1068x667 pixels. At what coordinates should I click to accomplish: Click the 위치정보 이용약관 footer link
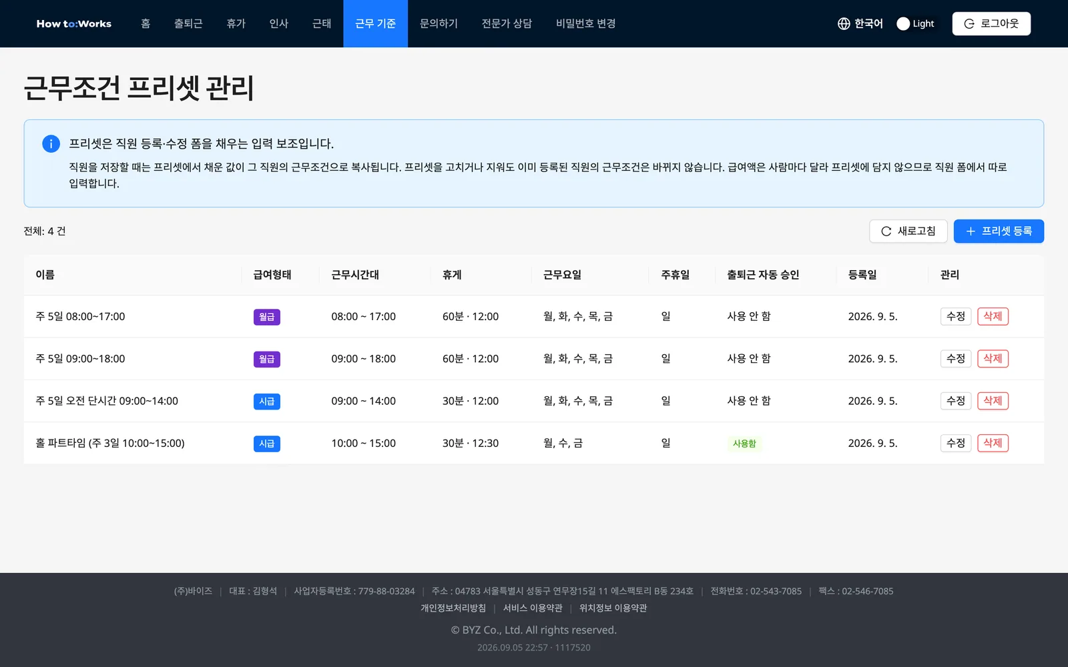pyautogui.click(x=613, y=608)
